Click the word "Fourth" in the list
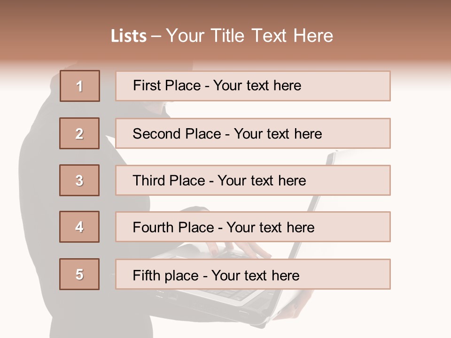The image size is (451, 338). (152, 227)
